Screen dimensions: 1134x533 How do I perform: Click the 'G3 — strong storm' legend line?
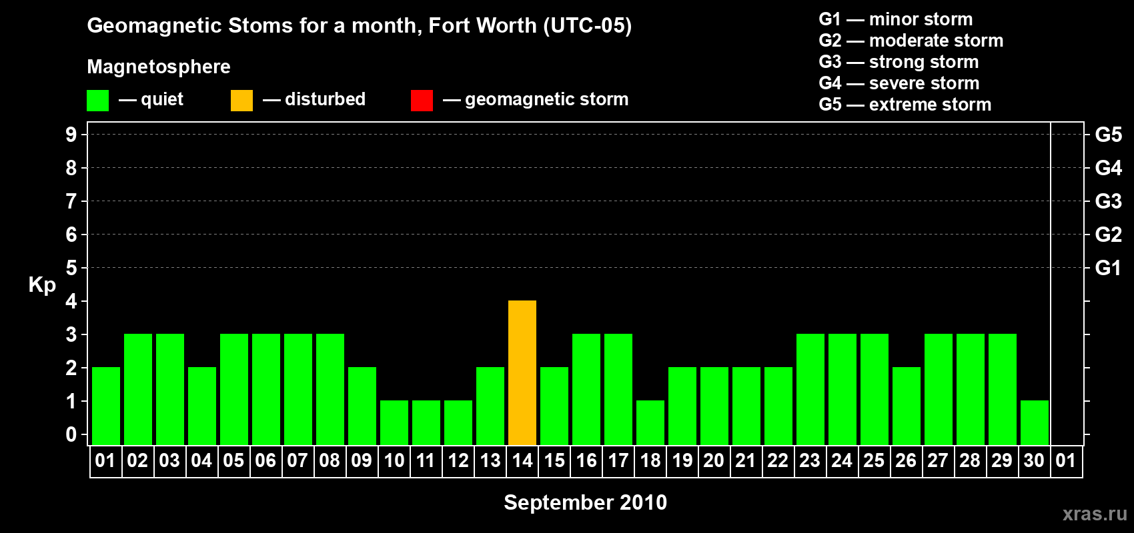(899, 62)
